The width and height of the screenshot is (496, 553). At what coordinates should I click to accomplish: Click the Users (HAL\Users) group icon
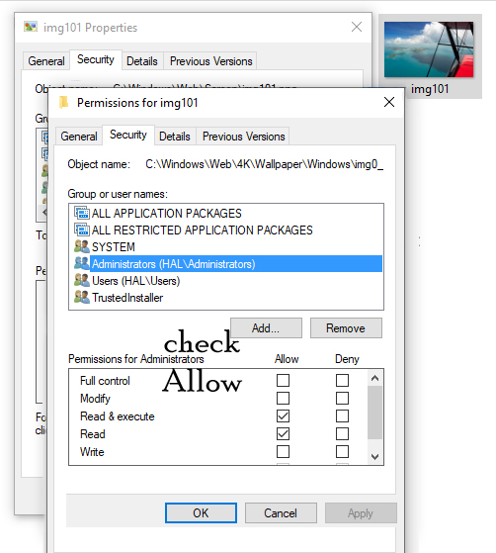pos(82,280)
